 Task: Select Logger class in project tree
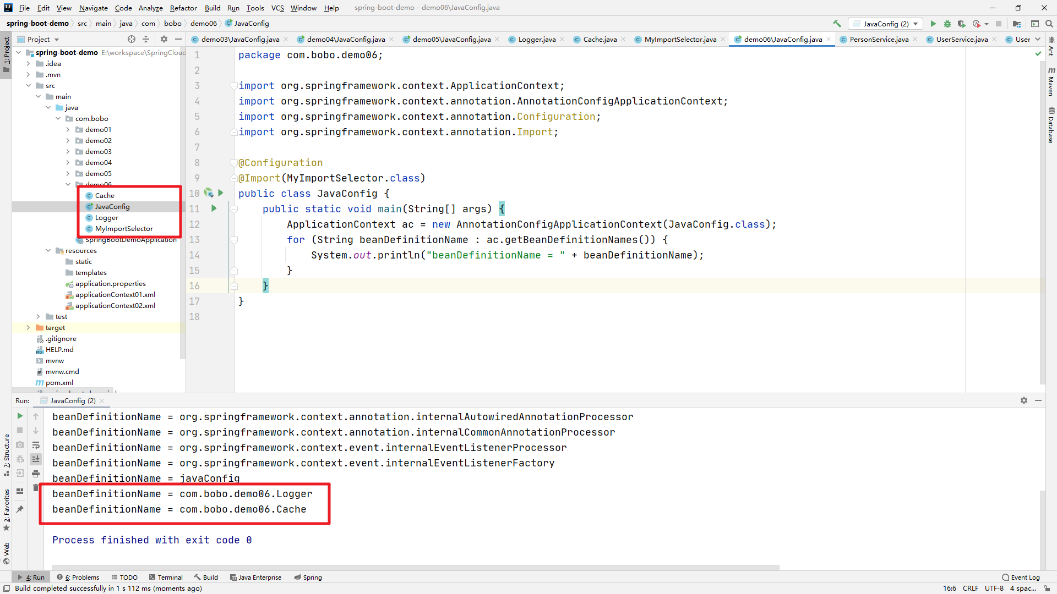pos(106,218)
